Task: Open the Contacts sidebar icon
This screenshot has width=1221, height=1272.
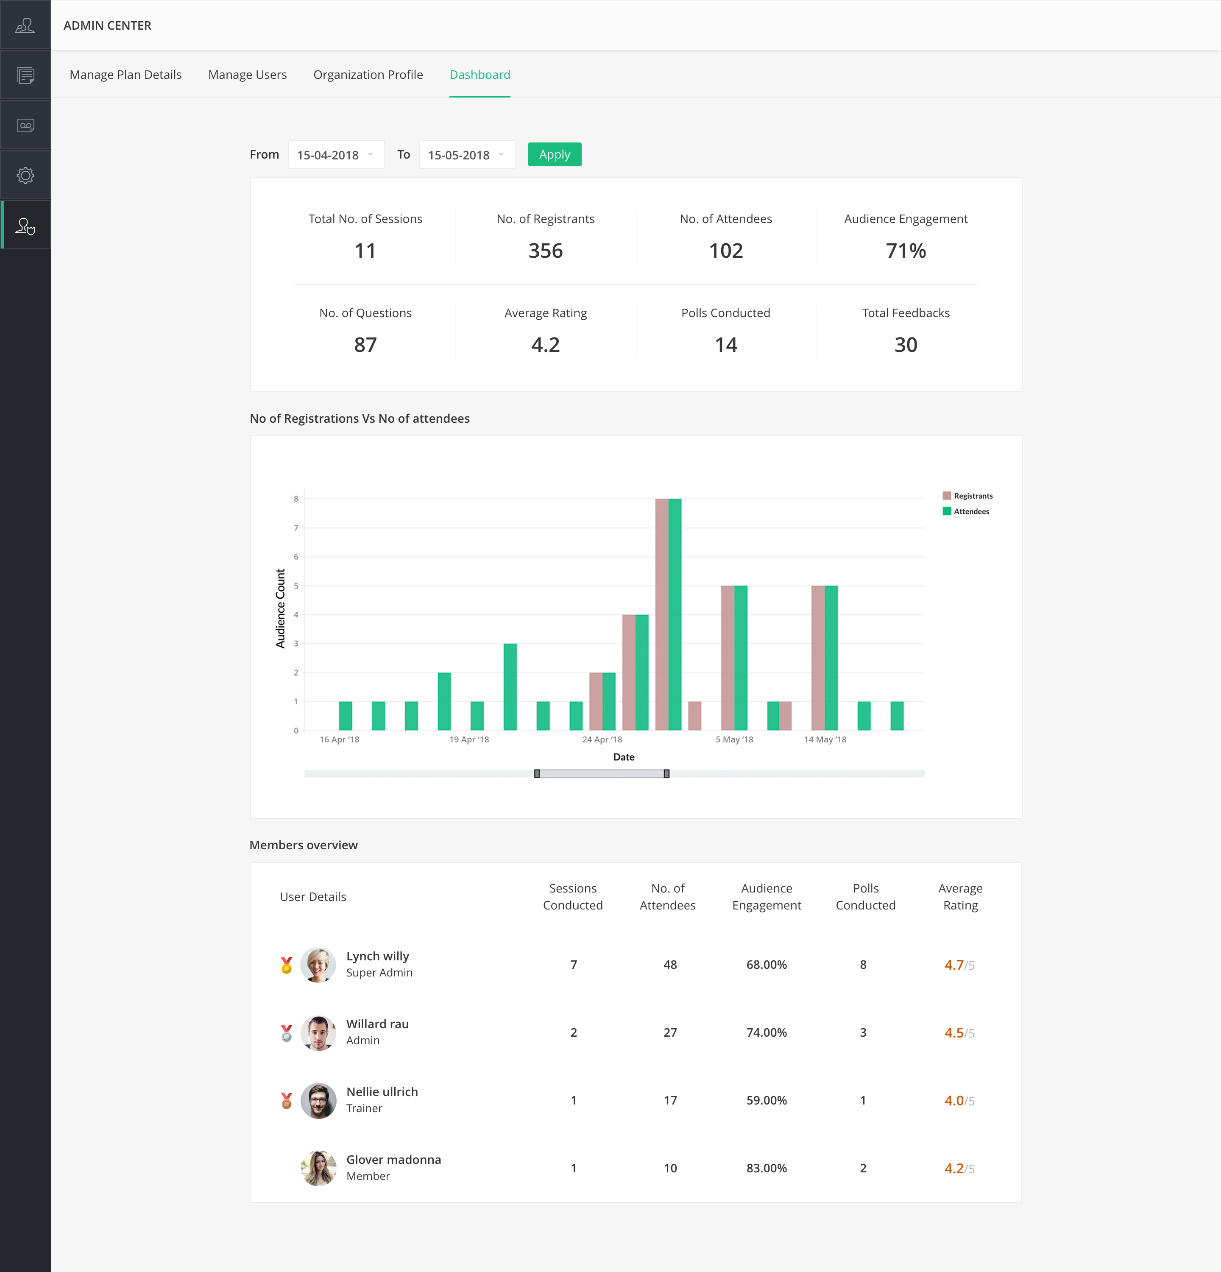Action: coord(25,25)
